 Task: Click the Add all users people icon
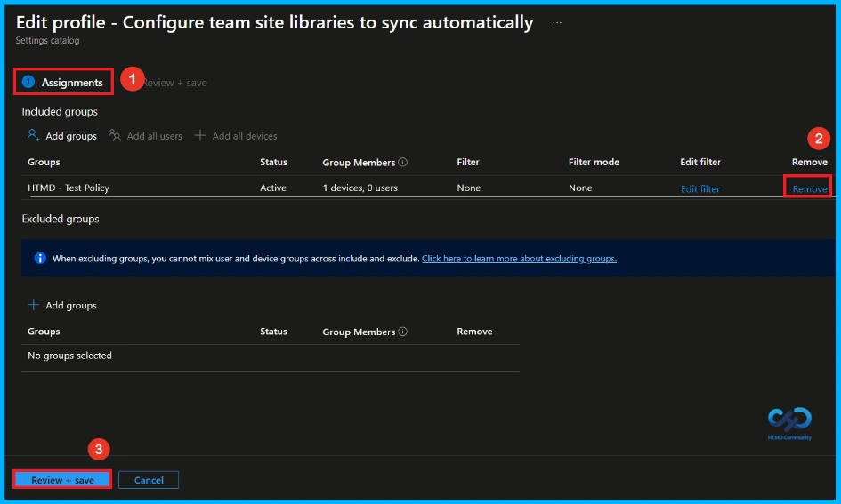click(x=115, y=135)
